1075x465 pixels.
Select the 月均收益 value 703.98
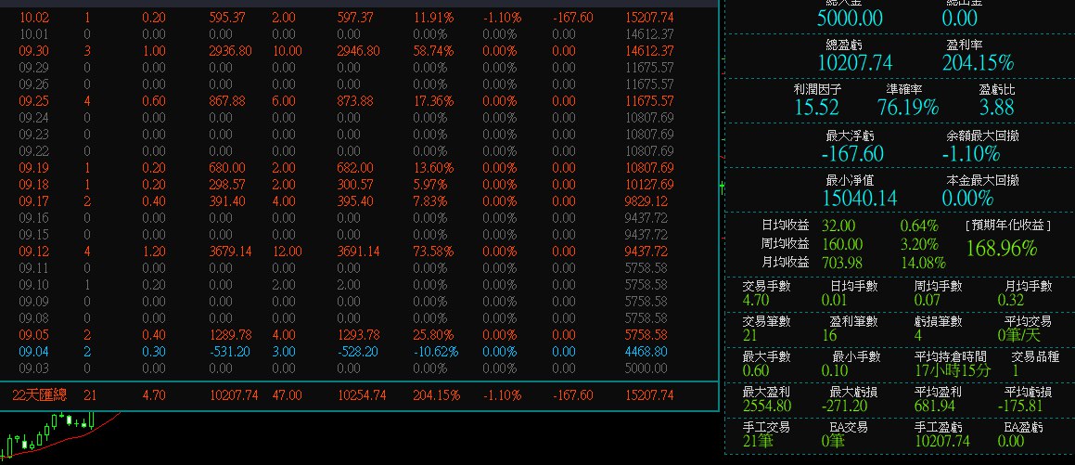pyautogui.click(x=842, y=263)
